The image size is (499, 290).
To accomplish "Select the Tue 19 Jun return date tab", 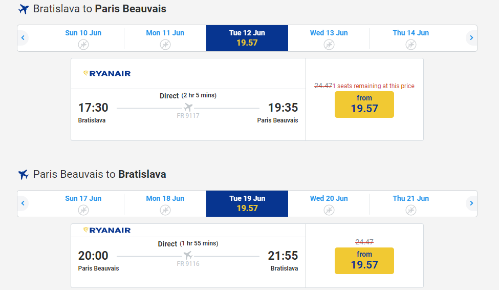I will click(247, 203).
